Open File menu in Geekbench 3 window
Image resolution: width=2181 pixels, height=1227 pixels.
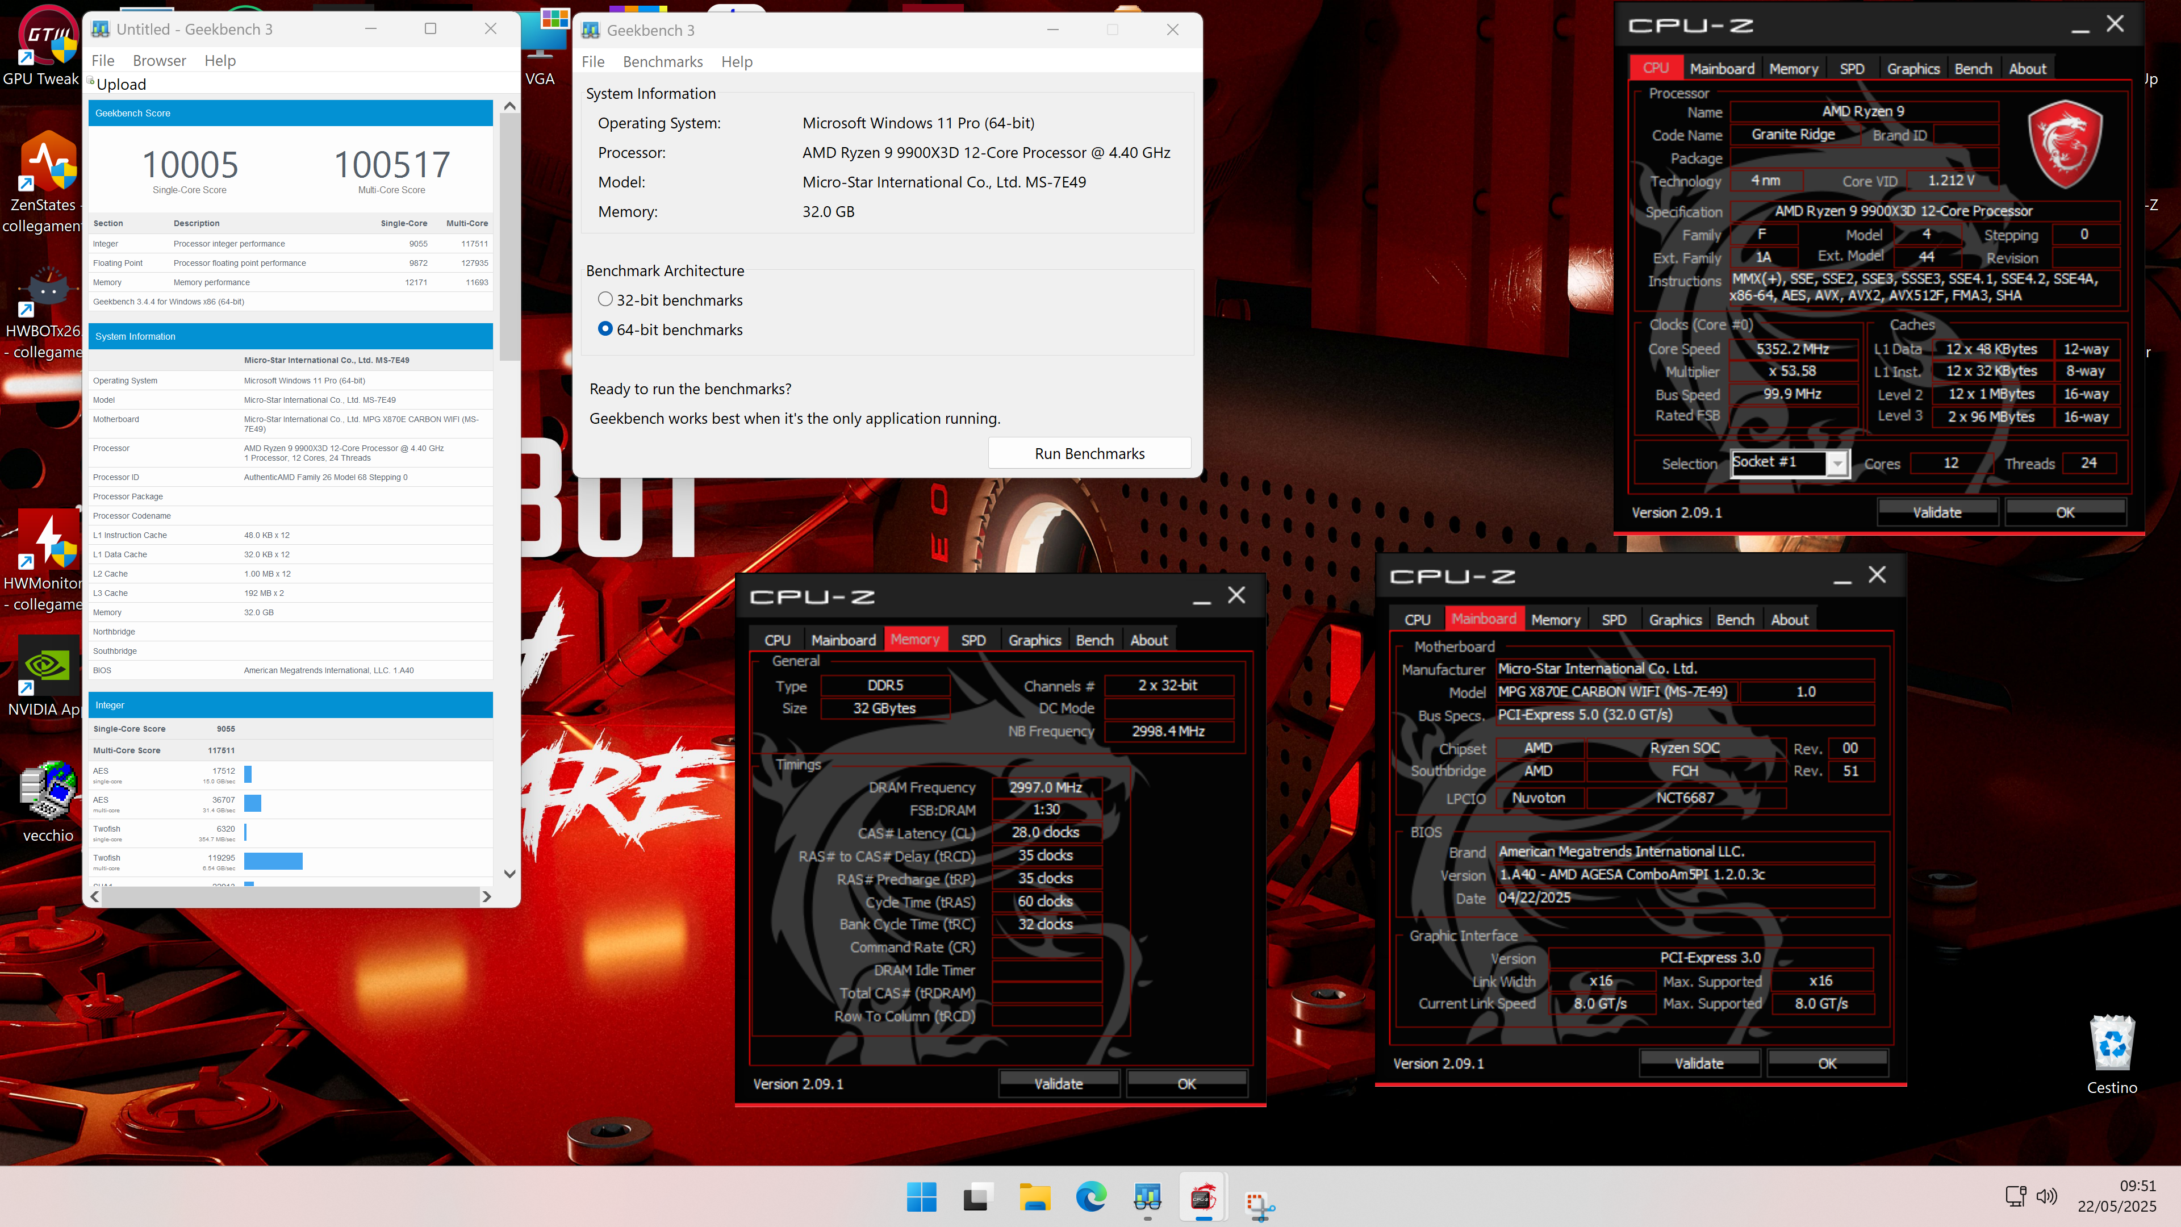click(x=592, y=61)
